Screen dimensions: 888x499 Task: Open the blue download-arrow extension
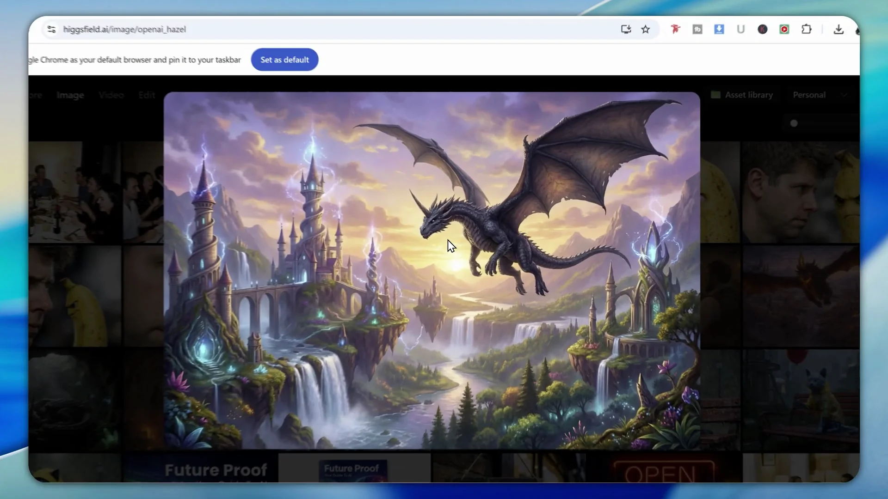tap(719, 30)
